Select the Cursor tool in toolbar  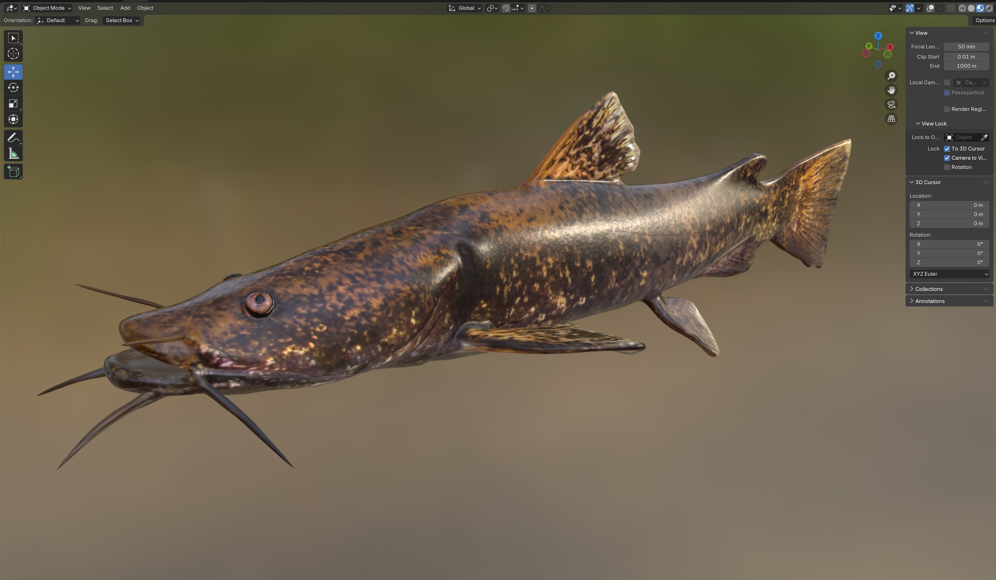point(13,54)
